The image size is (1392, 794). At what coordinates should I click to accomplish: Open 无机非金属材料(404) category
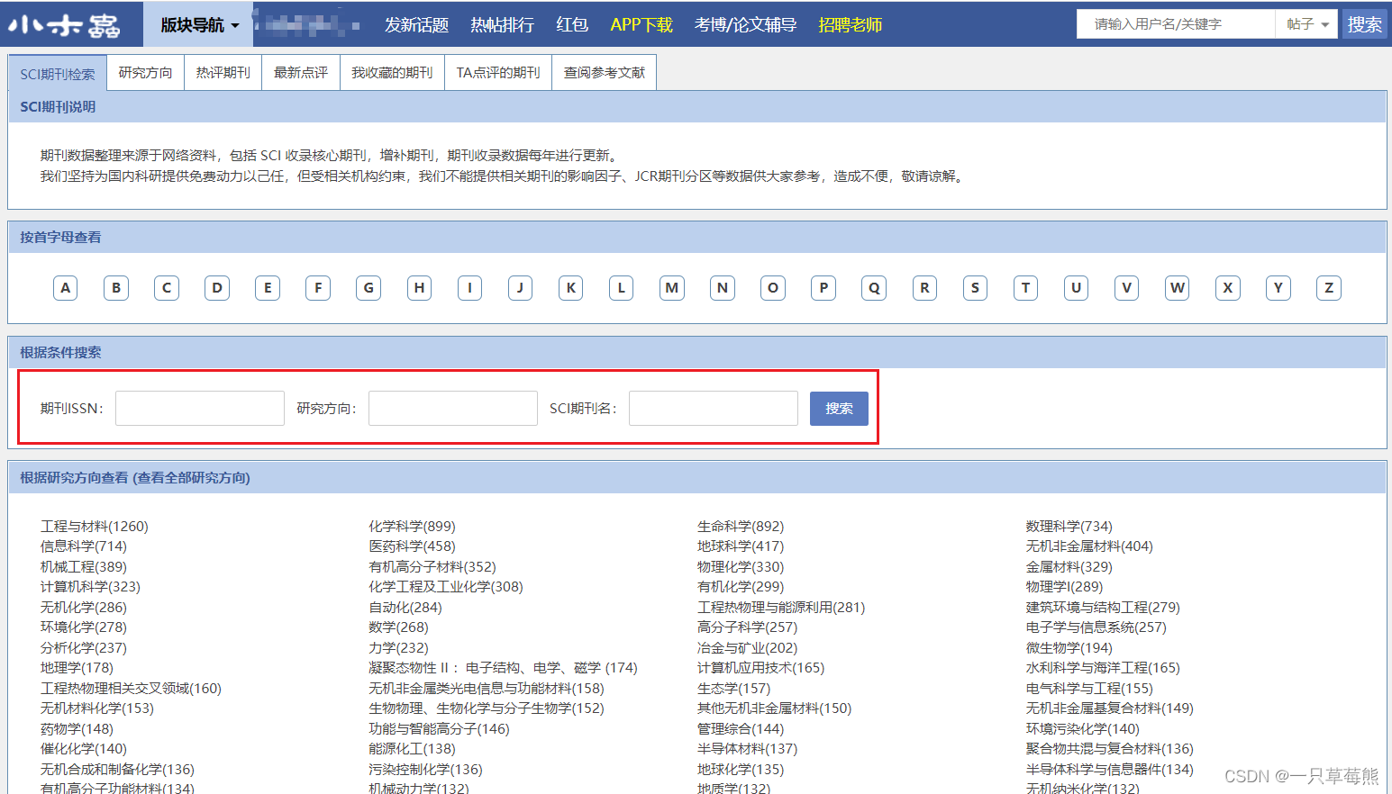point(1089,546)
